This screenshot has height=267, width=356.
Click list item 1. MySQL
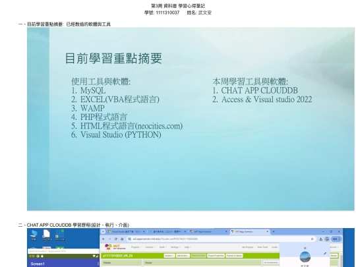pyautogui.click(x=88, y=90)
